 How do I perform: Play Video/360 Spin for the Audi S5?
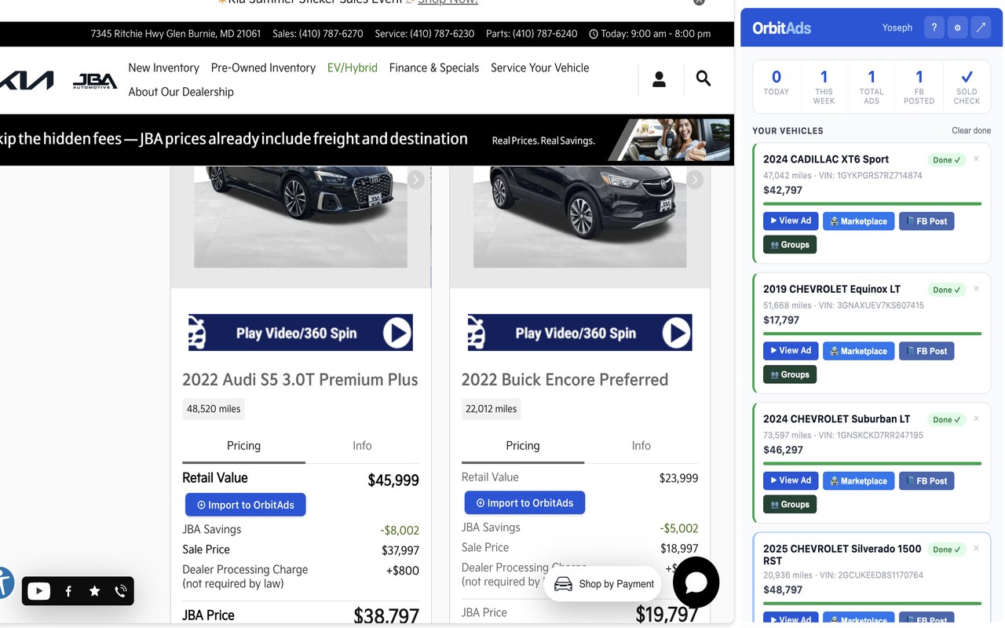pyautogui.click(x=301, y=333)
